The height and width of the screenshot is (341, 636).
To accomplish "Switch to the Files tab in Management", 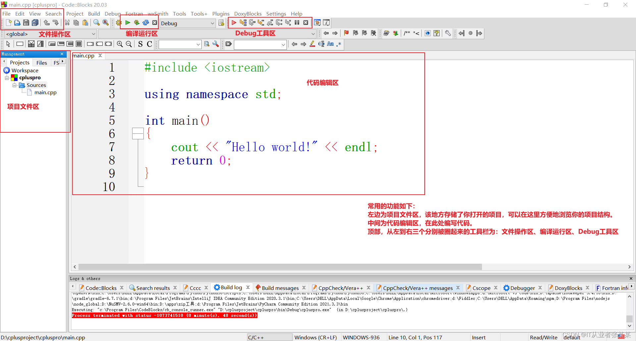I will [42, 63].
